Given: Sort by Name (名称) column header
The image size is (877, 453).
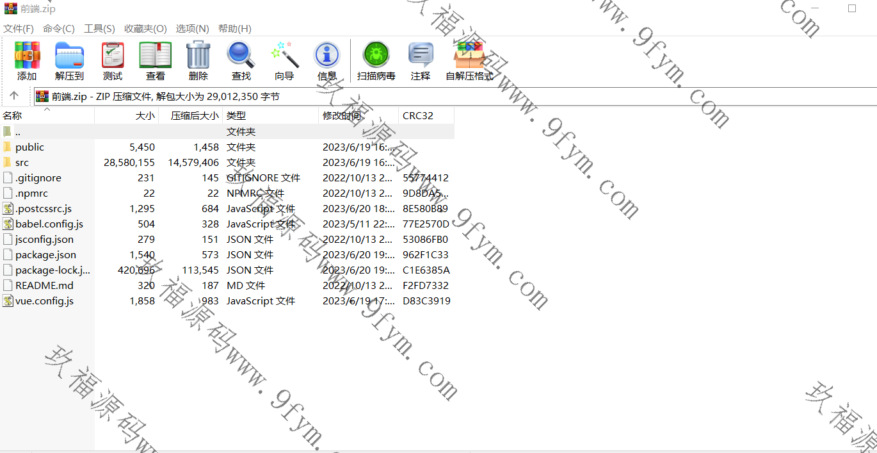Looking at the screenshot, I should [x=13, y=116].
